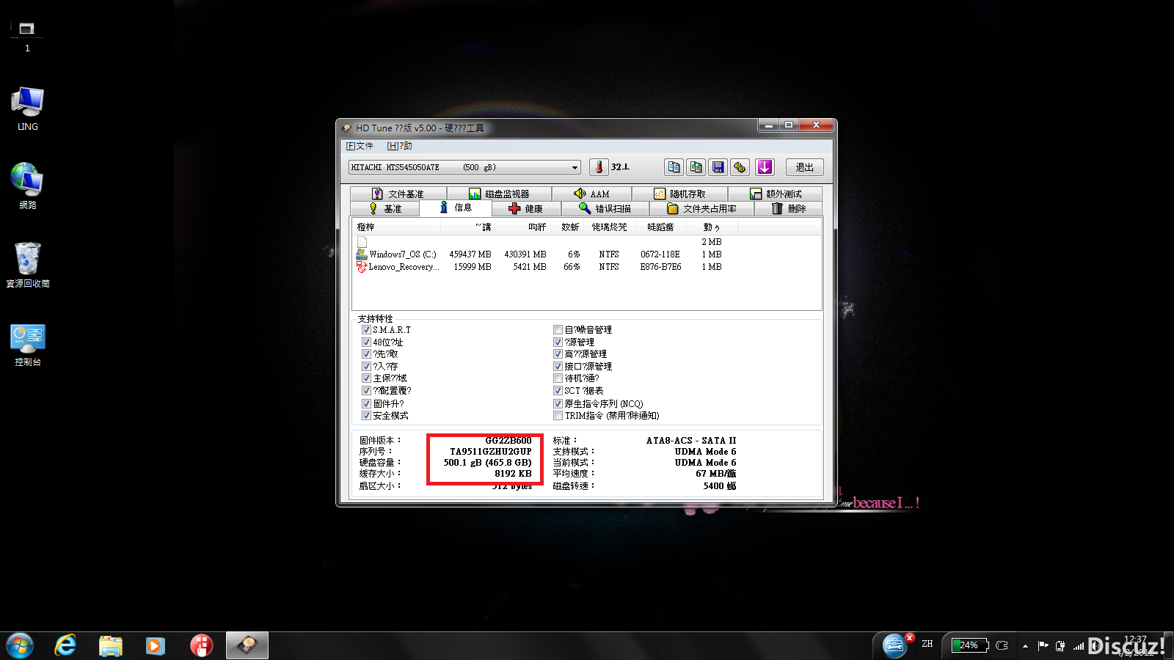Click the 8192 KB buffer size value
The height and width of the screenshot is (660, 1174).
513,474
